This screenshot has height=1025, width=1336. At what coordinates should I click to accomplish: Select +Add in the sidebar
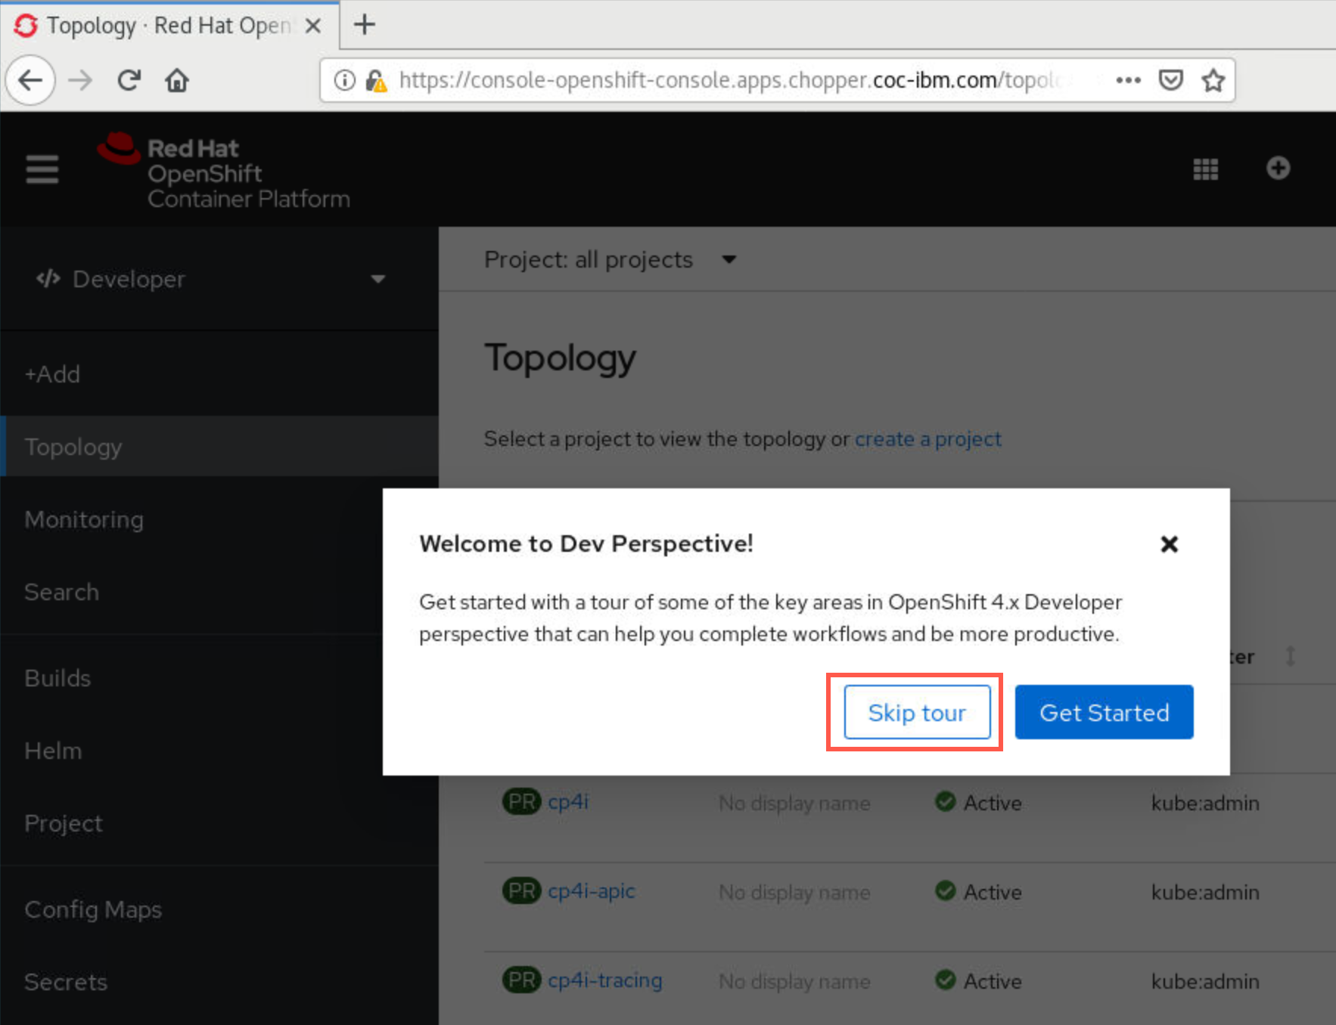tap(219, 374)
